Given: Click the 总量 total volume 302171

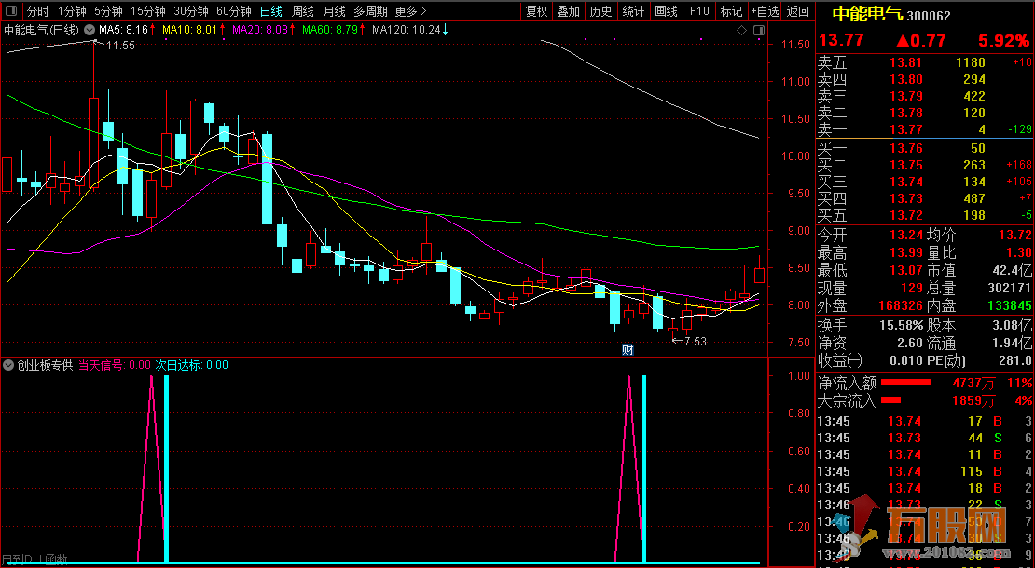Looking at the screenshot, I should click(x=1009, y=288).
